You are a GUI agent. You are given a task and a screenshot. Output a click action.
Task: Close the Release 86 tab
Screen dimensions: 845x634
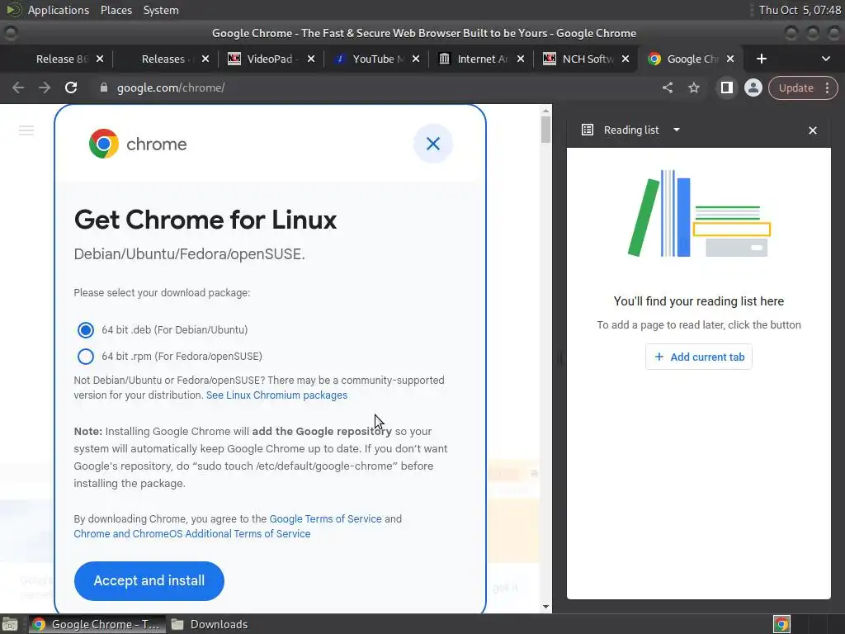[100, 59]
